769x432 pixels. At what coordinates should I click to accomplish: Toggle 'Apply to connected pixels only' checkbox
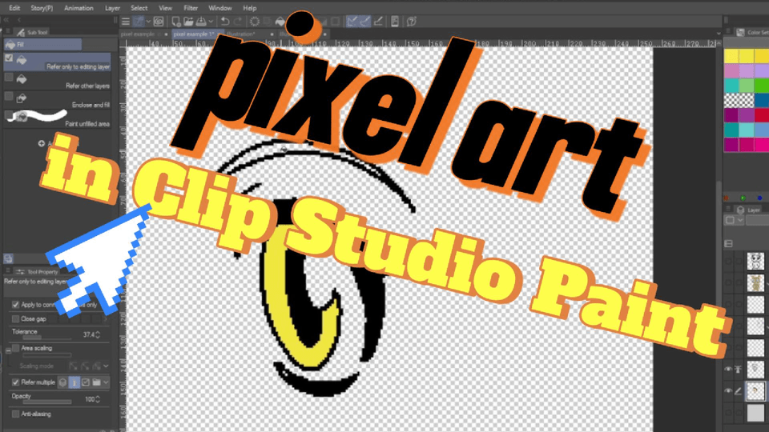pyautogui.click(x=15, y=305)
